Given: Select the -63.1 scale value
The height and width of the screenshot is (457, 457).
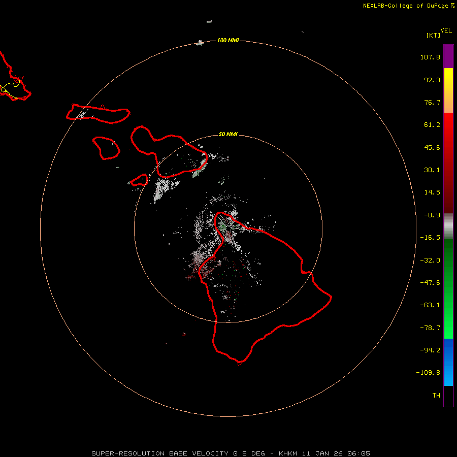Looking at the screenshot, I should tap(430, 305).
